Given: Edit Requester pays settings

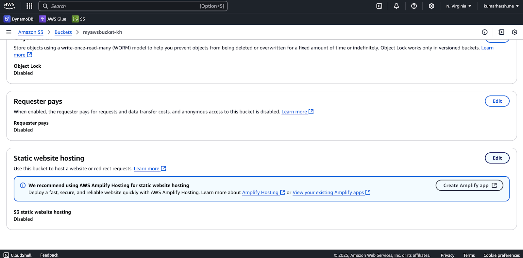Looking at the screenshot, I should click(497, 101).
